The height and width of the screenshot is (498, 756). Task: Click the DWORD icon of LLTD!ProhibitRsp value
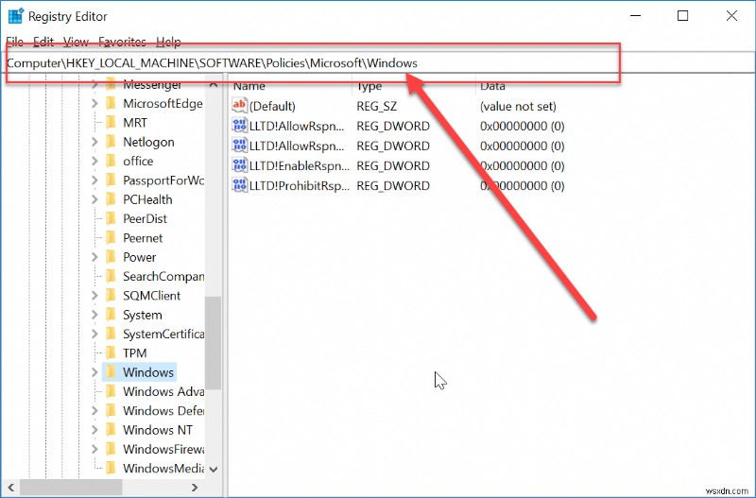(239, 185)
